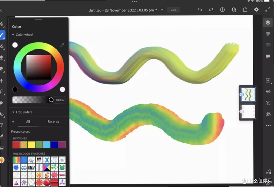The image size is (274, 187).
Task: Click the saturation-brightness square
Action: coord(39,67)
